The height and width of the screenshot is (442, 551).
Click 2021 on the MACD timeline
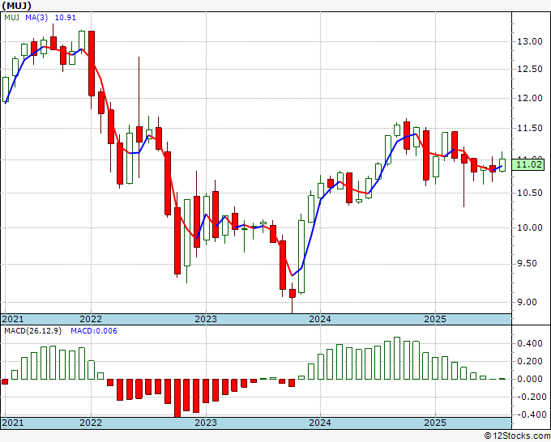(13, 423)
